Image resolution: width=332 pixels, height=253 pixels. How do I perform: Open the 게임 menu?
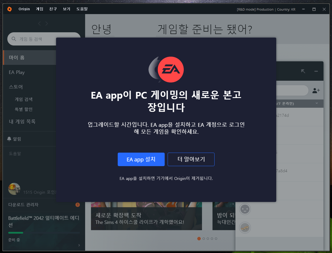point(39,9)
